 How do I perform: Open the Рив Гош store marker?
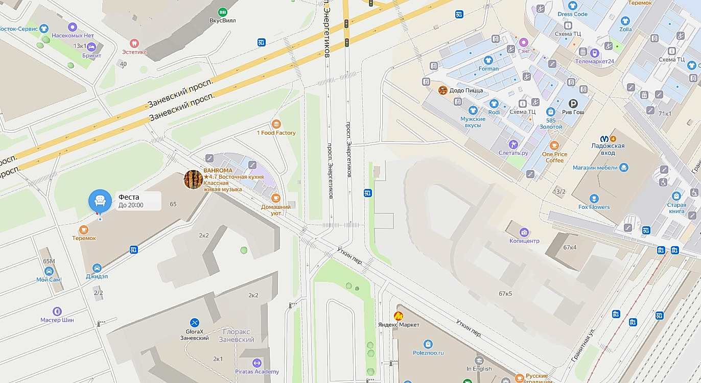pos(573,103)
